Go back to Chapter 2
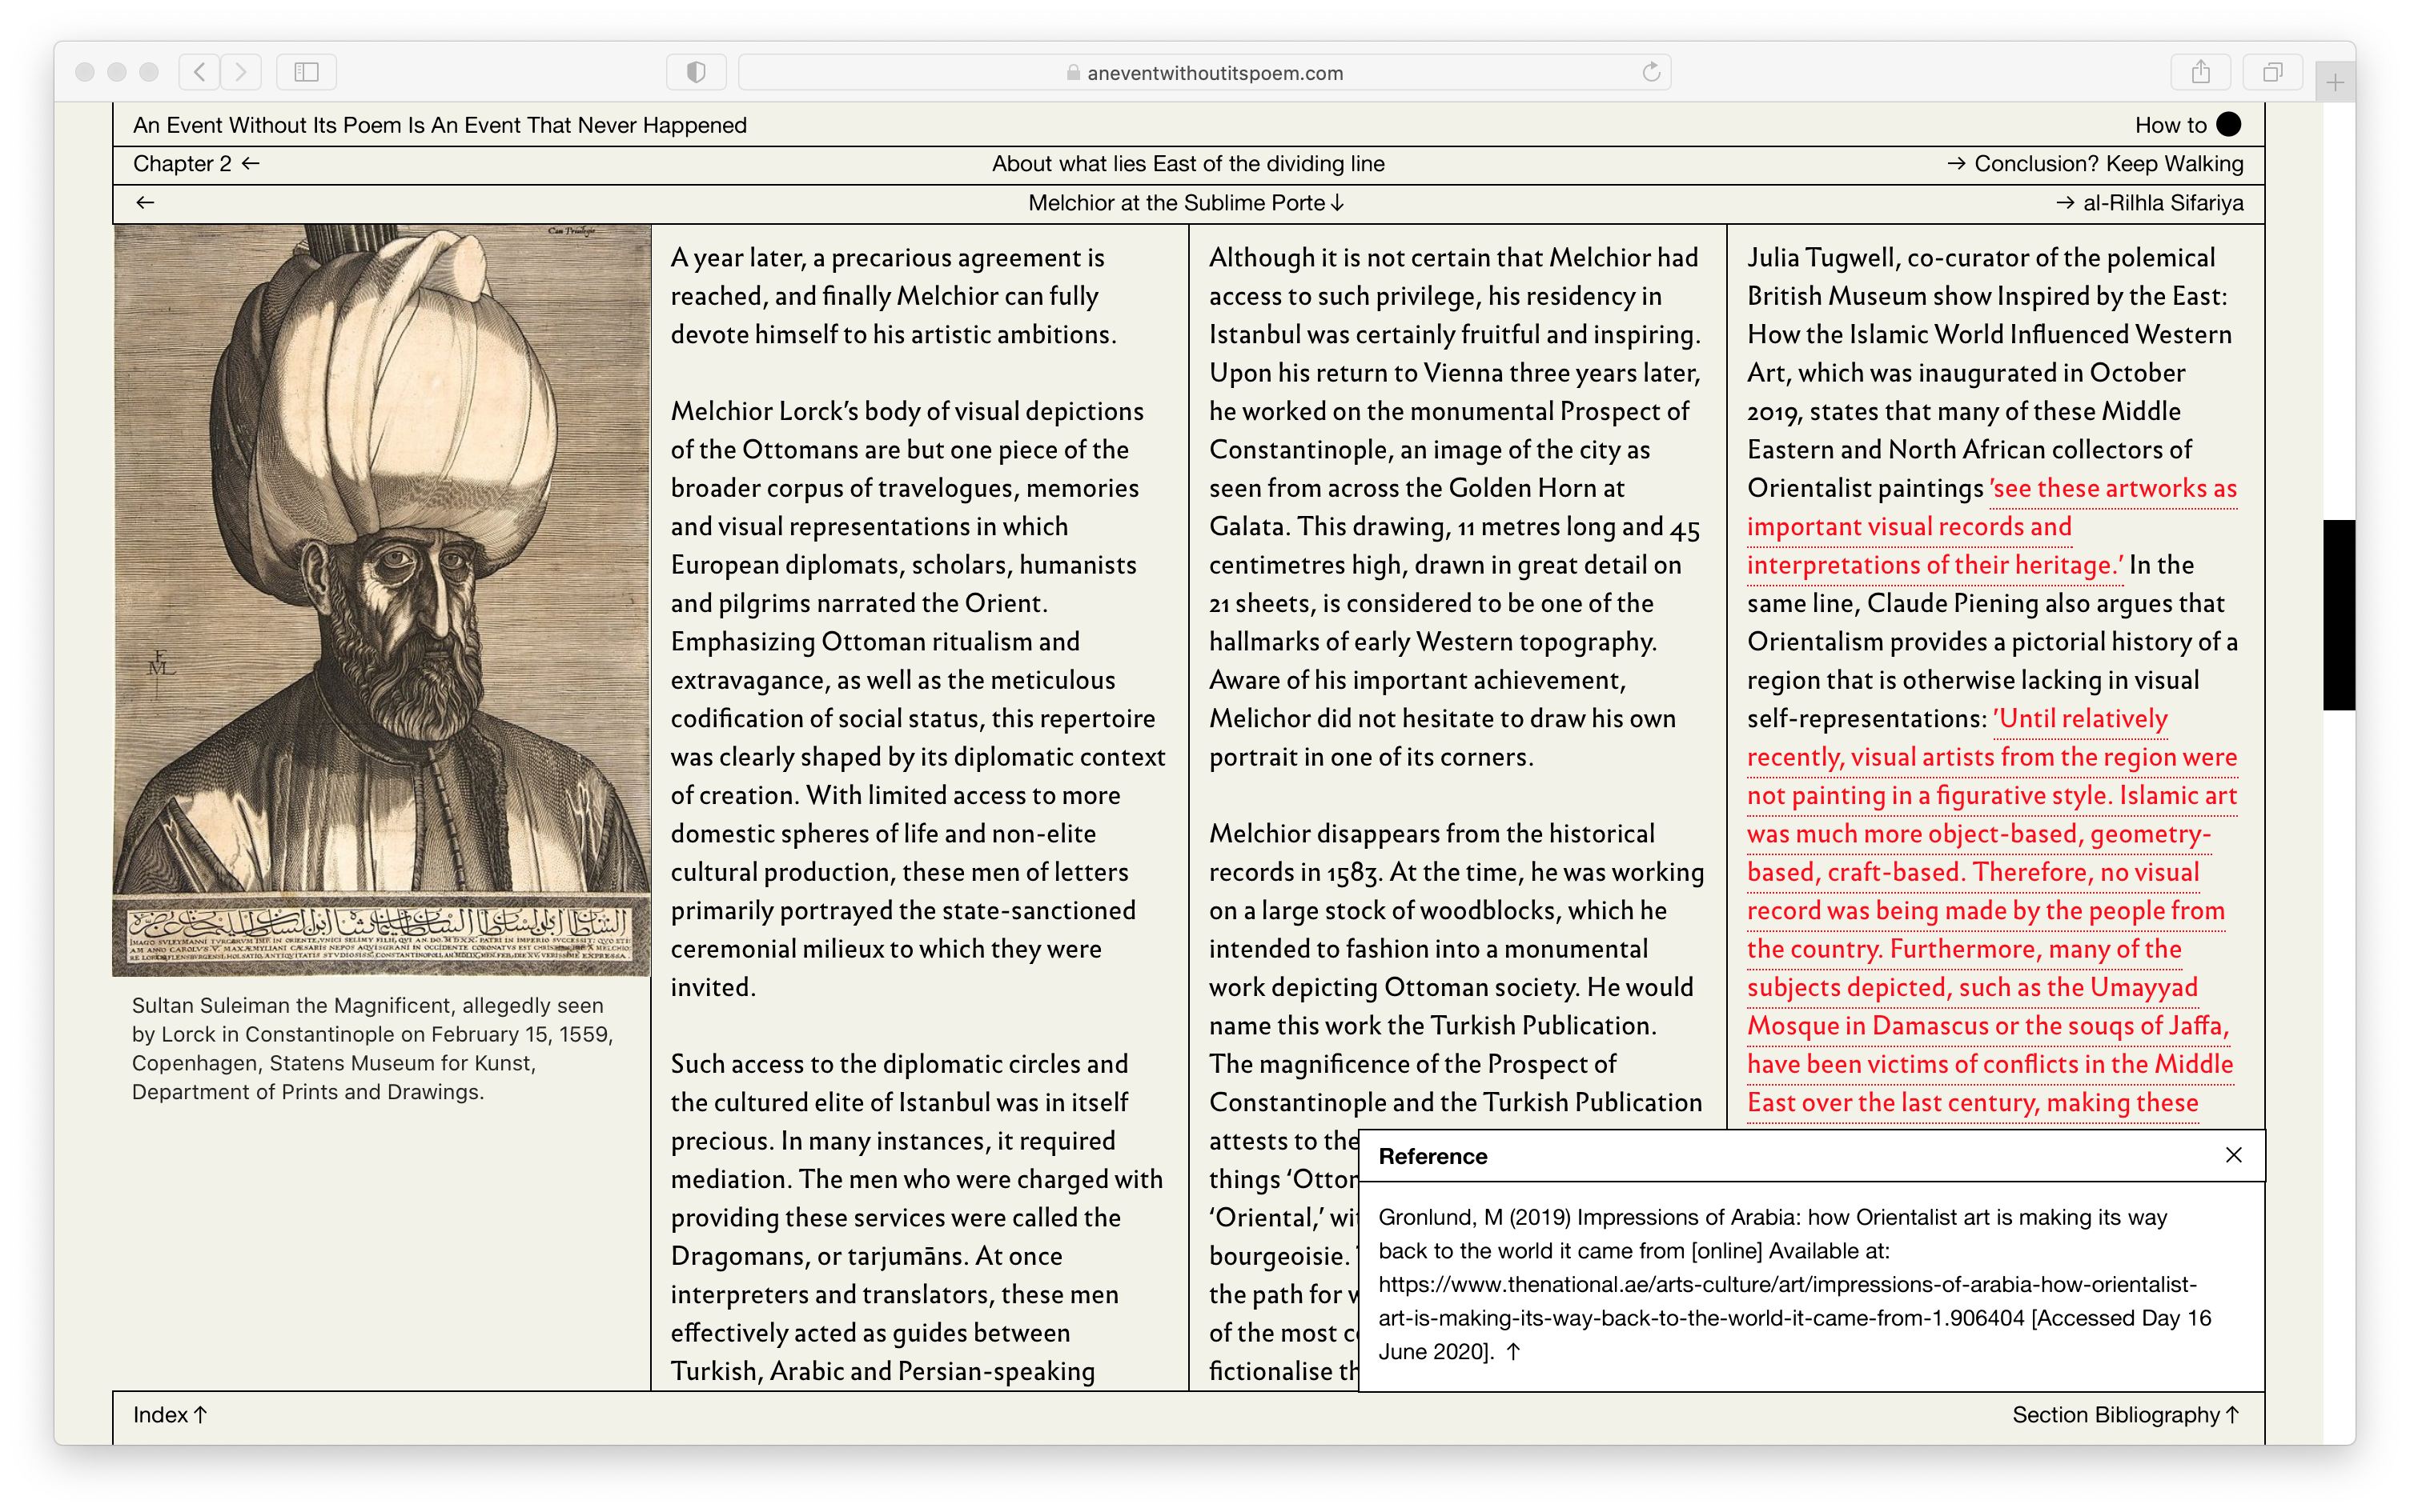 [x=196, y=164]
